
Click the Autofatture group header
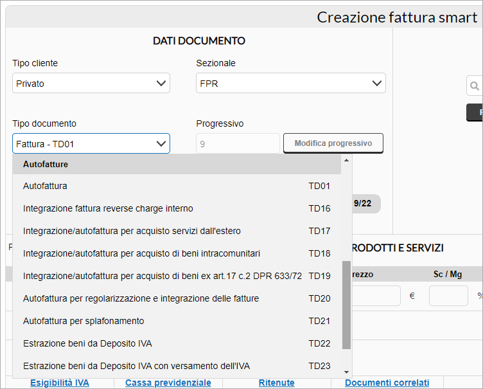tap(177, 164)
